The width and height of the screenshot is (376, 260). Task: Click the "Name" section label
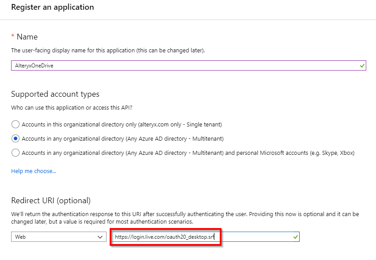27,37
